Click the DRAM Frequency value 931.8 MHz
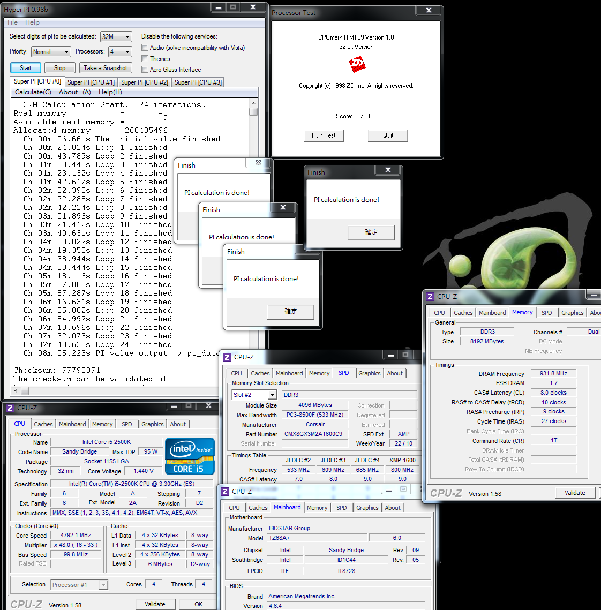The image size is (601, 610). pyautogui.click(x=553, y=373)
